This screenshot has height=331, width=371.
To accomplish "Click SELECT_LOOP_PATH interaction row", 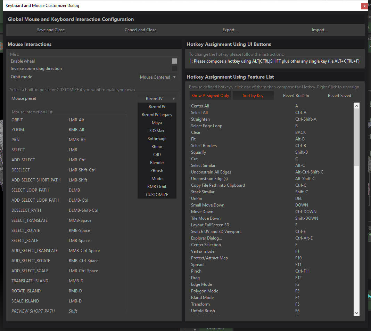I will (x=69, y=190).
